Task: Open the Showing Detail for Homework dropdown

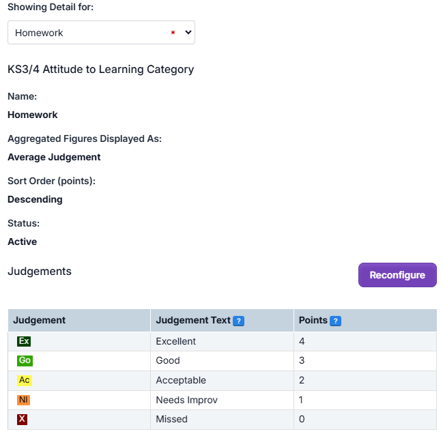Action: coord(101,33)
